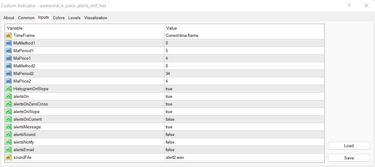Image resolution: width=375 pixels, height=167 pixels.
Task: Click the alertsOn boolean type icon
Action: [9, 97]
